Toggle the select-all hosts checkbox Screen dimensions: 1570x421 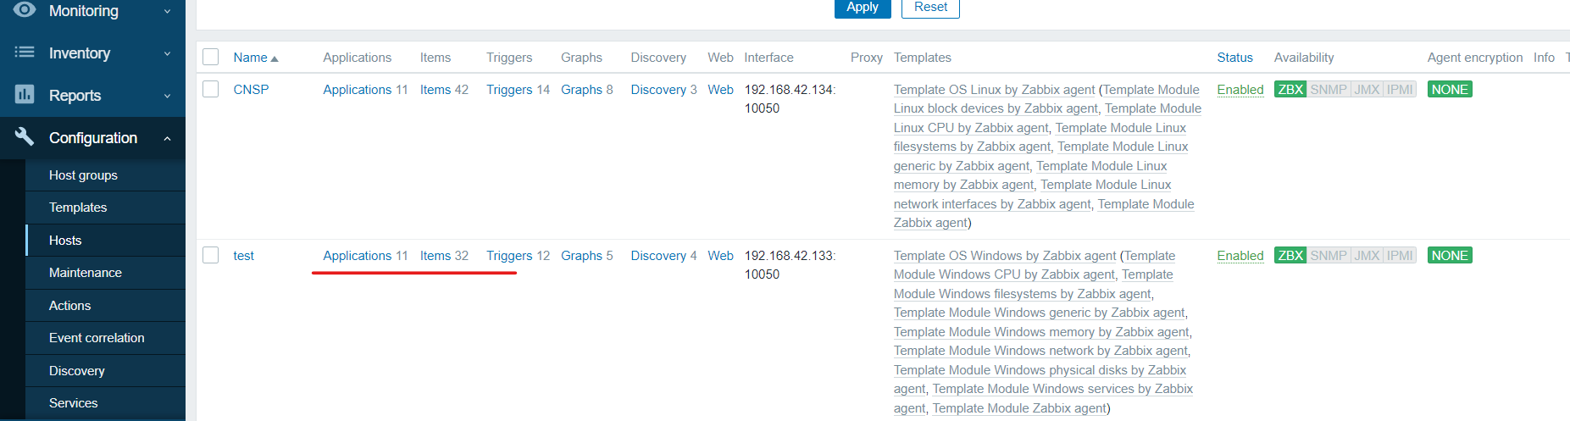click(211, 57)
